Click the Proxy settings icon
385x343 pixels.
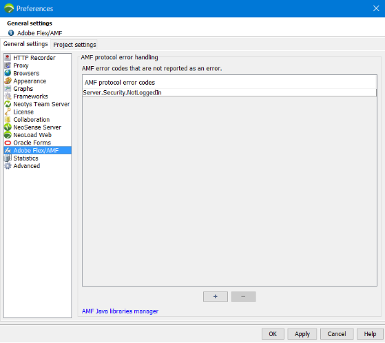[x=8, y=65]
